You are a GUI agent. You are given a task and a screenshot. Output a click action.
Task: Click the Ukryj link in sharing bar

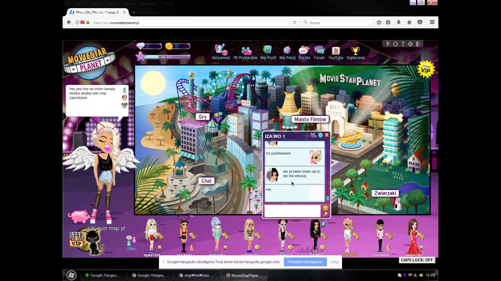[334, 262]
